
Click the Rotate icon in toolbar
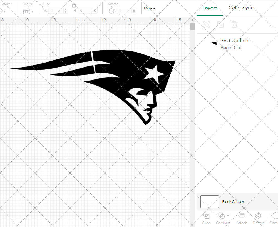111,11
